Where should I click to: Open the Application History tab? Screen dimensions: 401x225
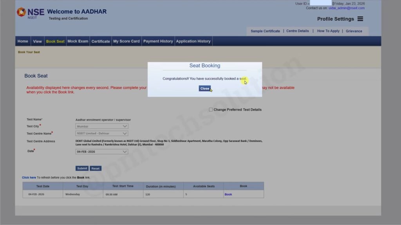[x=193, y=41]
